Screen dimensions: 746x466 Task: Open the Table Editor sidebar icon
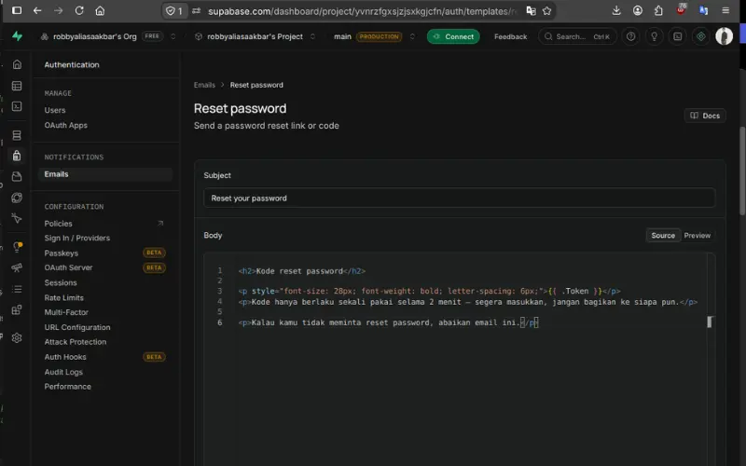click(x=17, y=86)
